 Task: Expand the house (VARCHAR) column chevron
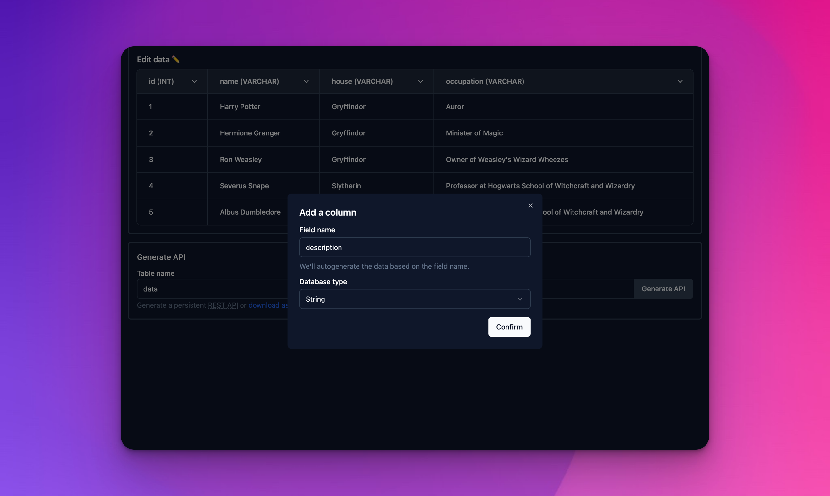click(x=420, y=81)
